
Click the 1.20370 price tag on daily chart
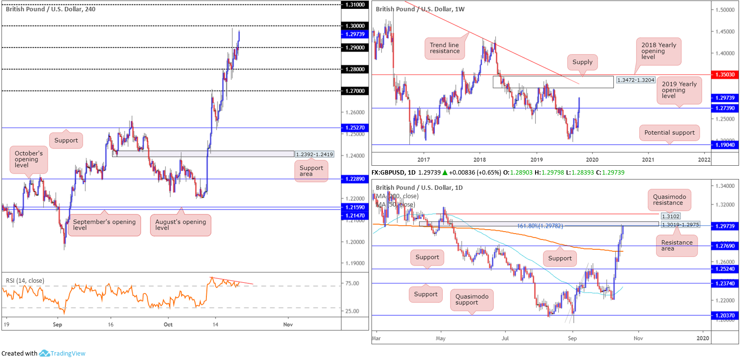(725, 315)
